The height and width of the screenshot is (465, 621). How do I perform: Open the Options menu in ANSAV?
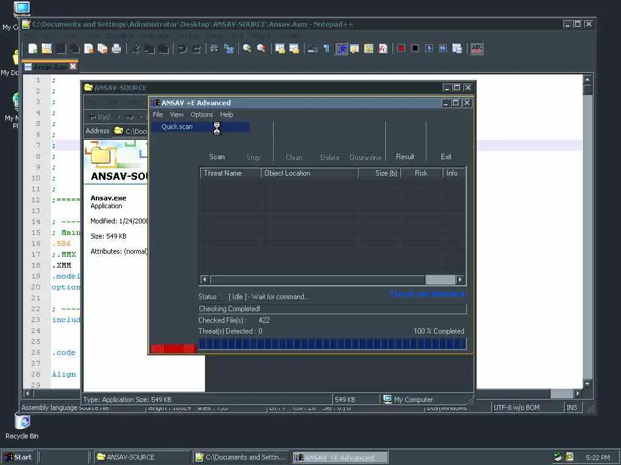click(x=201, y=114)
